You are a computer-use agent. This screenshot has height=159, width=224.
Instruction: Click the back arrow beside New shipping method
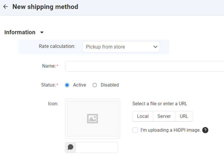pos(6,7)
